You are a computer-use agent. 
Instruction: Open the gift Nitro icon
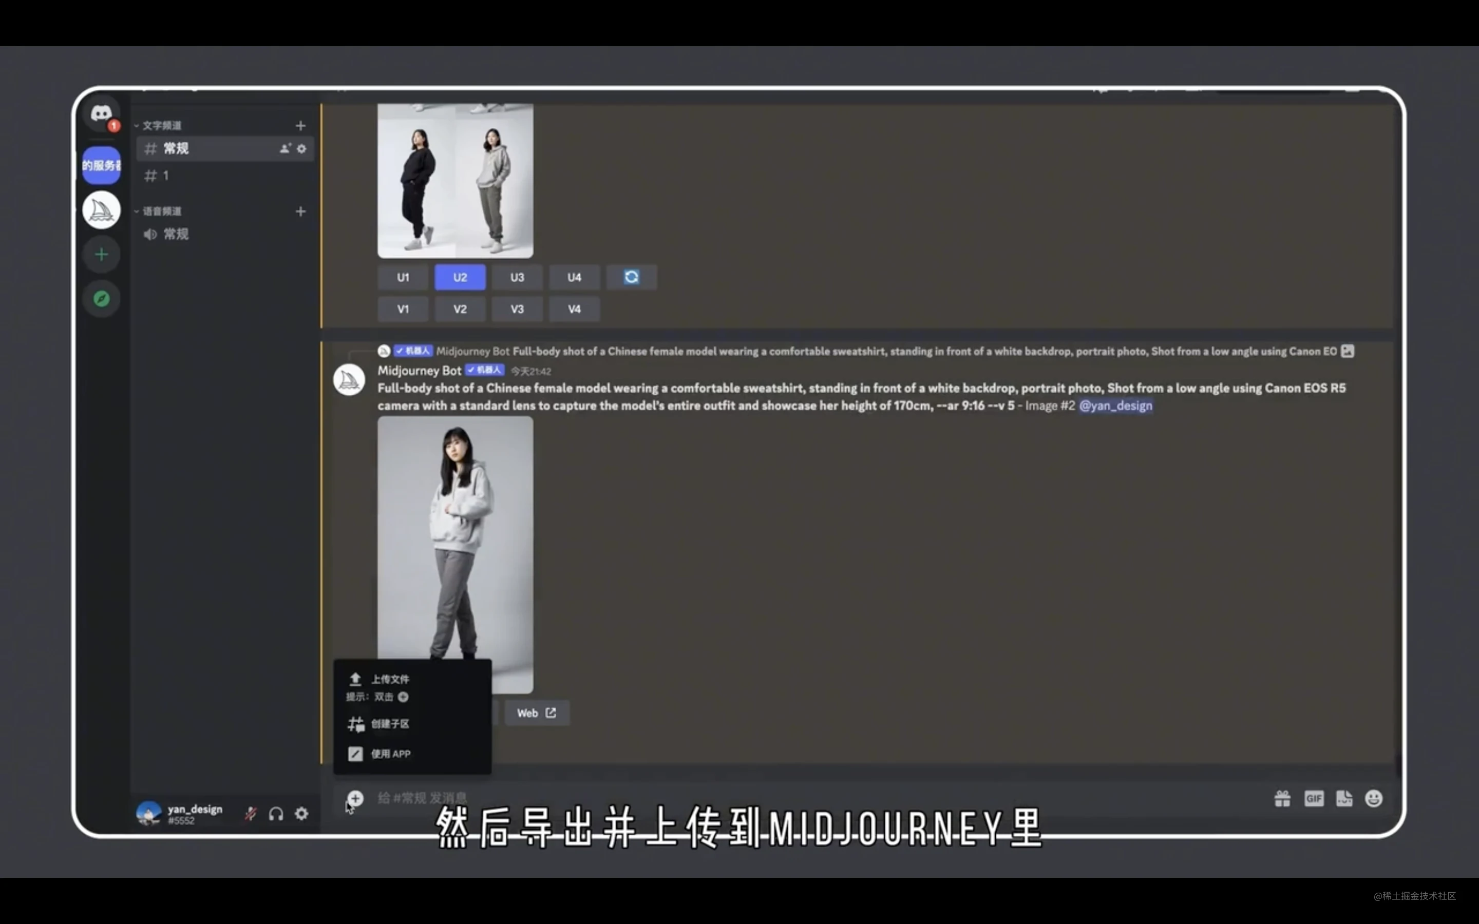point(1282,799)
